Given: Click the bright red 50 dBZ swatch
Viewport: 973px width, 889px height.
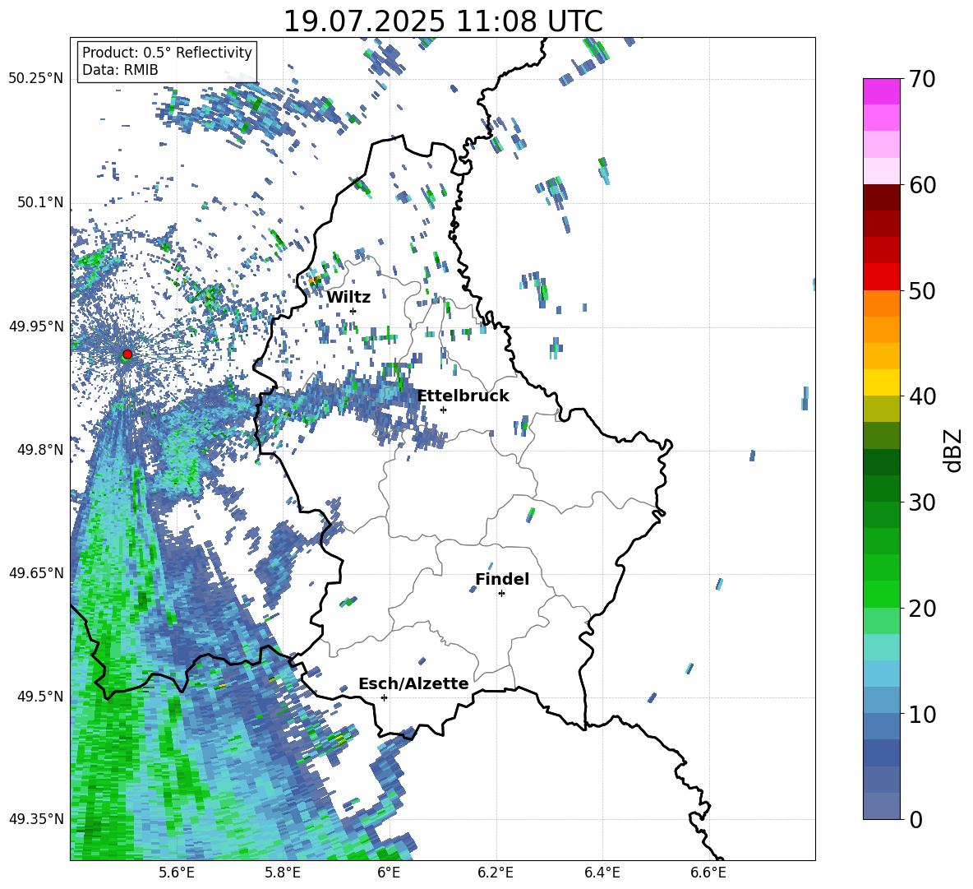Looking at the screenshot, I should pyautogui.click(x=881, y=277).
